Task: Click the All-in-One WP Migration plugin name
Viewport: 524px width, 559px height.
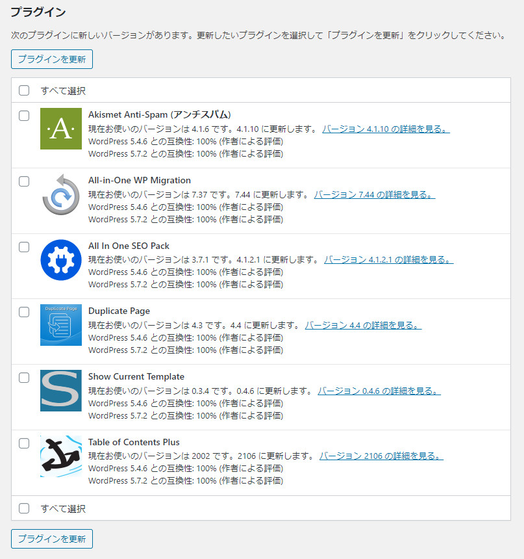Action: coord(140,181)
